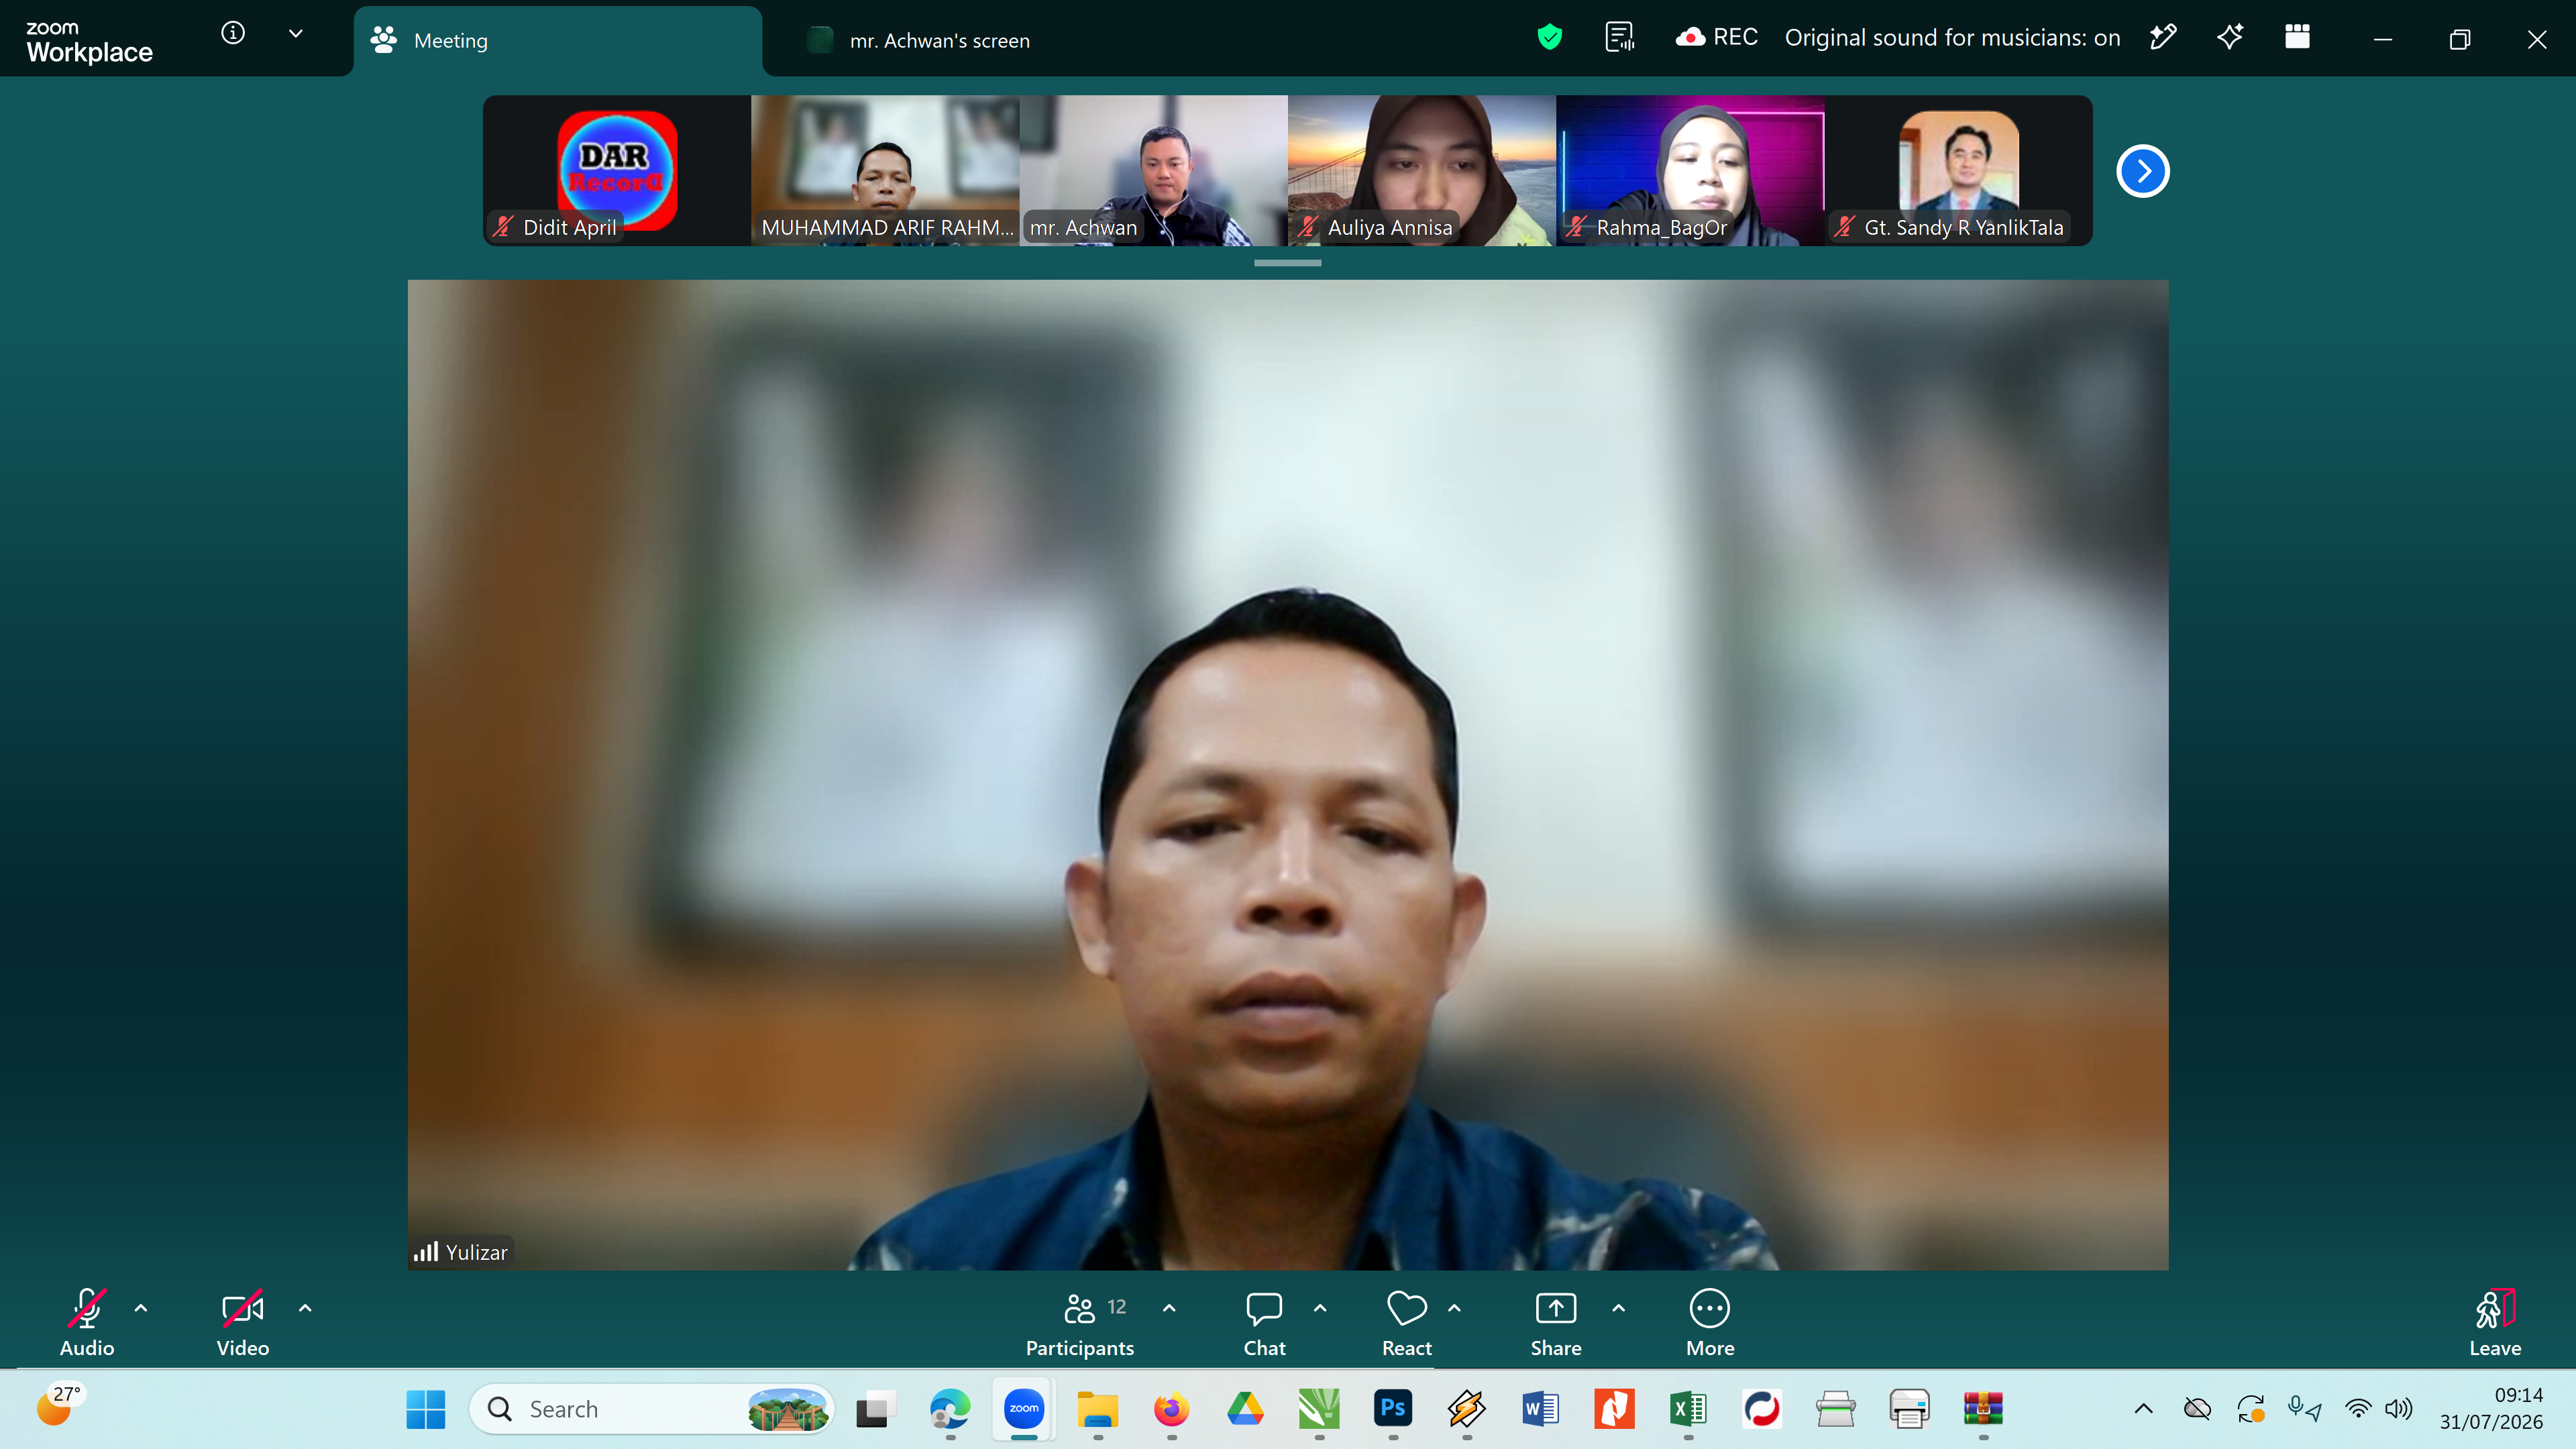The height and width of the screenshot is (1449, 2576).
Task: Click the Leave meeting button
Action: [x=2495, y=1322]
